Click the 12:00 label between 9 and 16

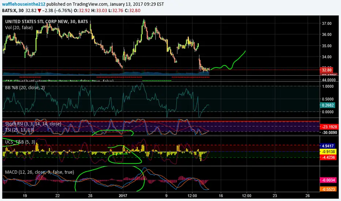(192, 196)
